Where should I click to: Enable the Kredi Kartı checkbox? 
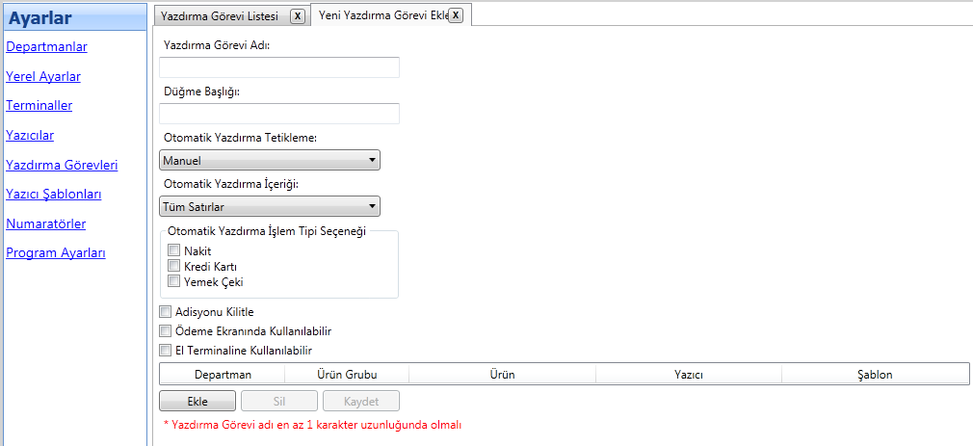click(x=174, y=266)
